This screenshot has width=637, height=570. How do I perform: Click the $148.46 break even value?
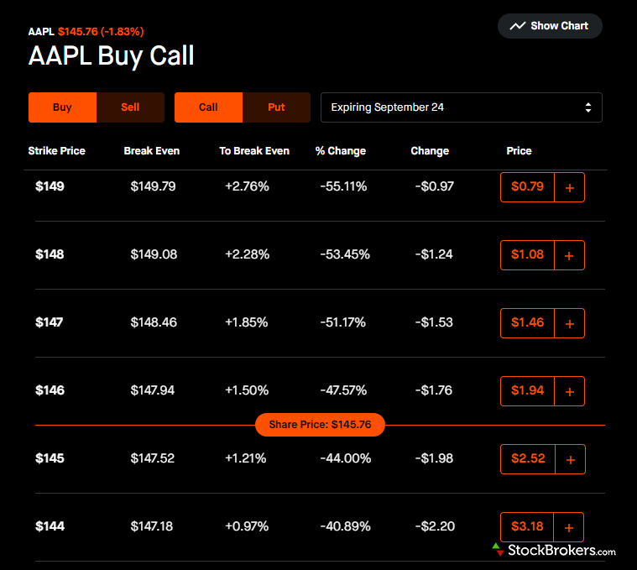pos(154,322)
